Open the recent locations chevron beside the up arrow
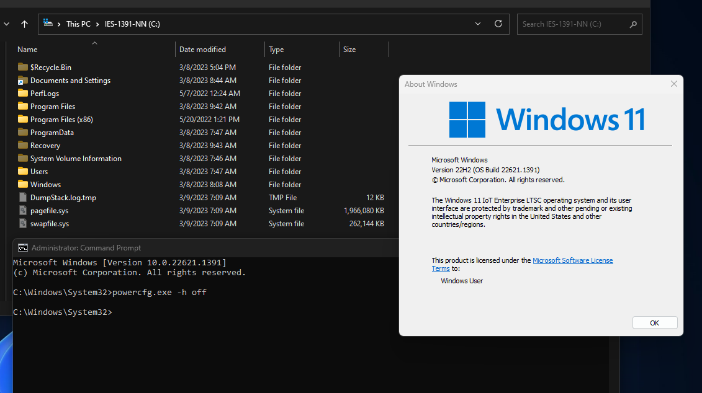702x393 pixels. point(6,24)
